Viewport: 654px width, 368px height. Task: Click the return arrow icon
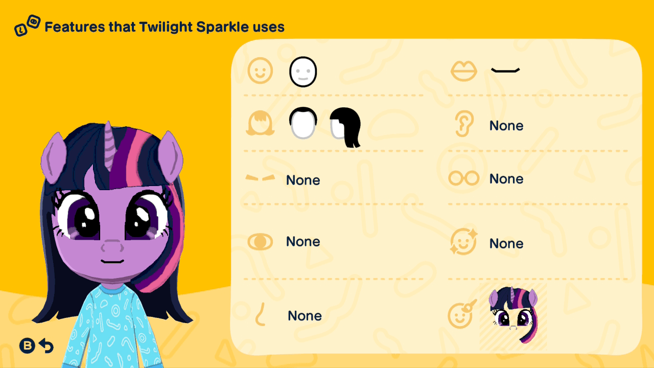pos(46,346)
